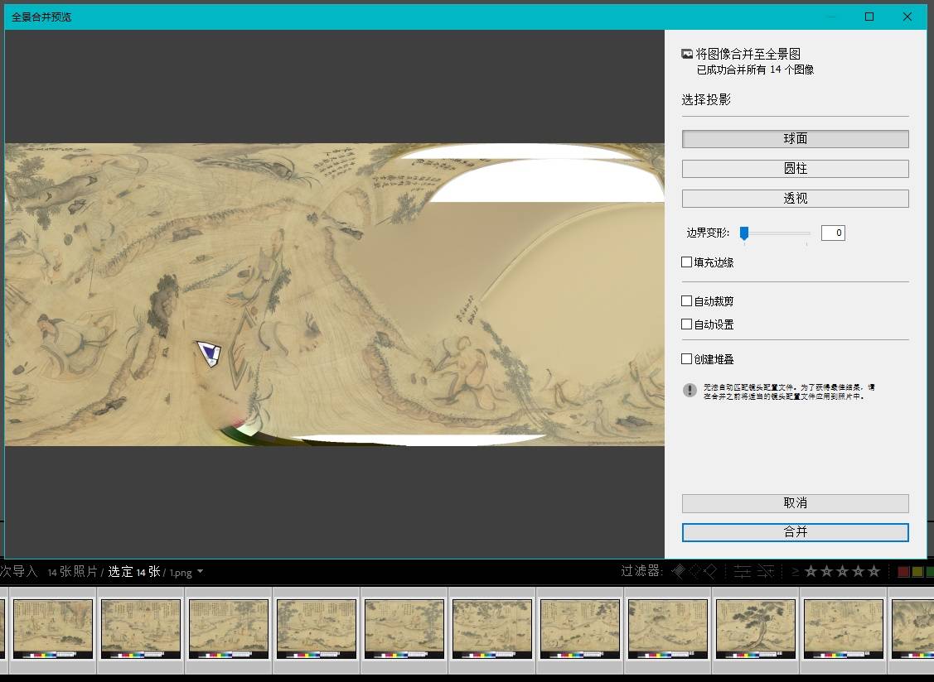Click the first rating star filter
This screenshot has height=682, width=934.
coord(811,571)
